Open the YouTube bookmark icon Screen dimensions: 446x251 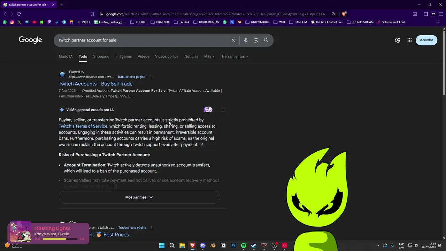[34, 22]
